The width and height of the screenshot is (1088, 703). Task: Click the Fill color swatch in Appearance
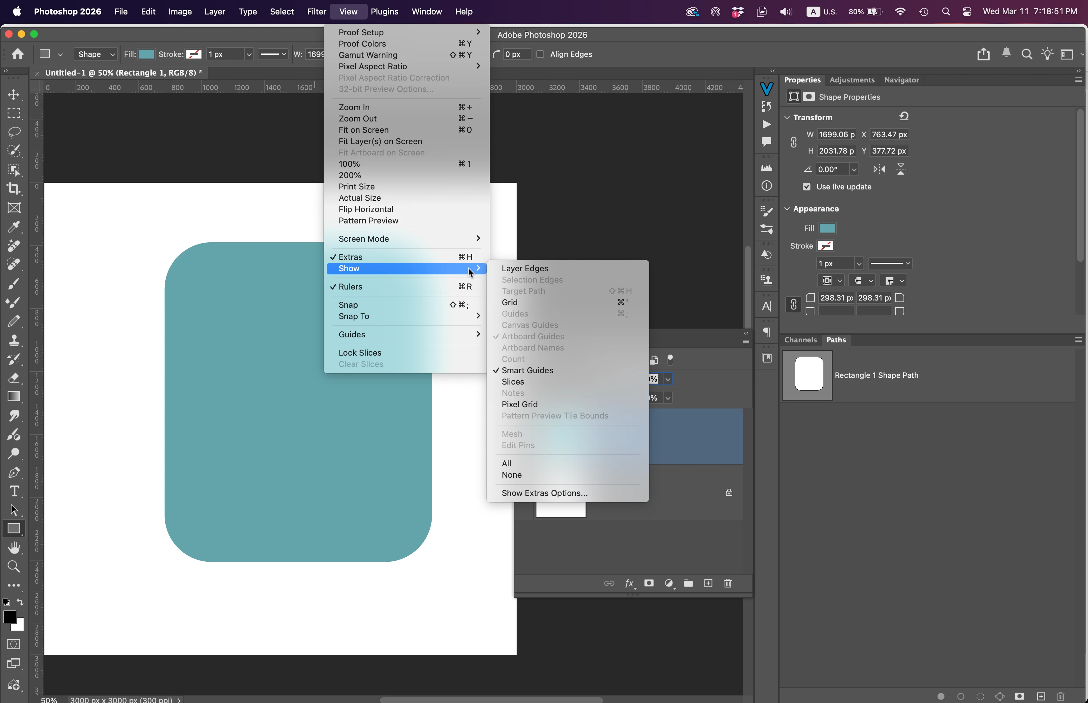(x=827, y=228)
